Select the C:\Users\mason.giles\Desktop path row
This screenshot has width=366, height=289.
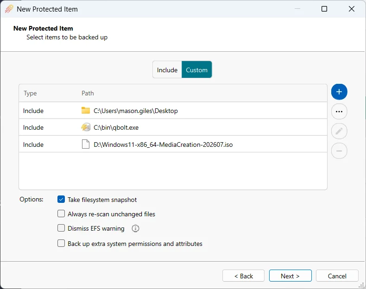(173, 111)
